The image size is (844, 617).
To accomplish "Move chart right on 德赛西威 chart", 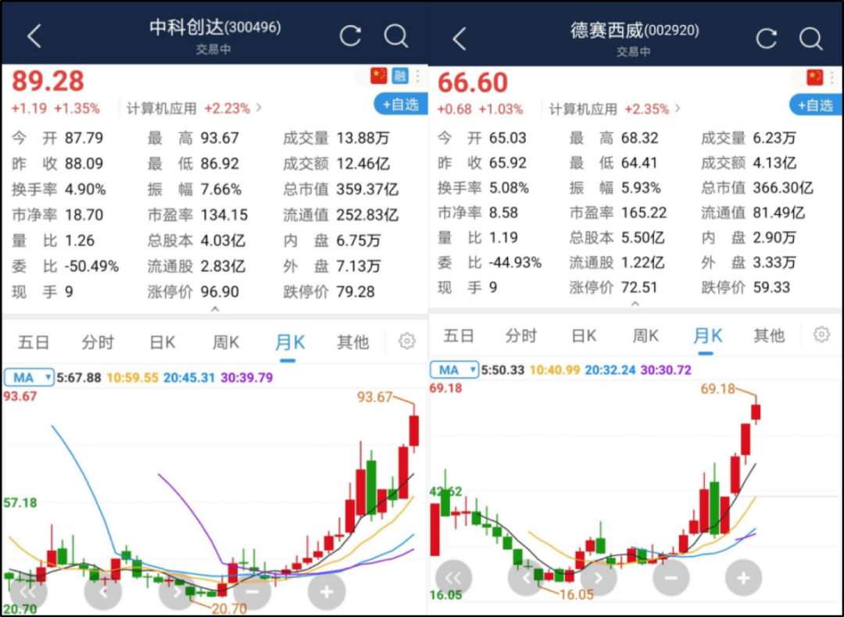I will tap(599, 578).
